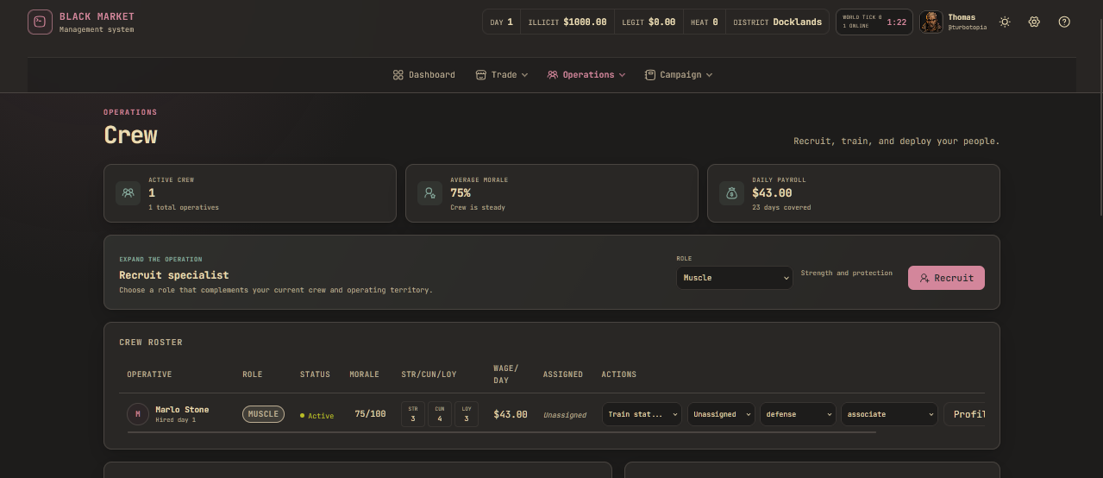Screen dimensions: 1103x478
Task: Click the Operative column header
Action: 149,374
